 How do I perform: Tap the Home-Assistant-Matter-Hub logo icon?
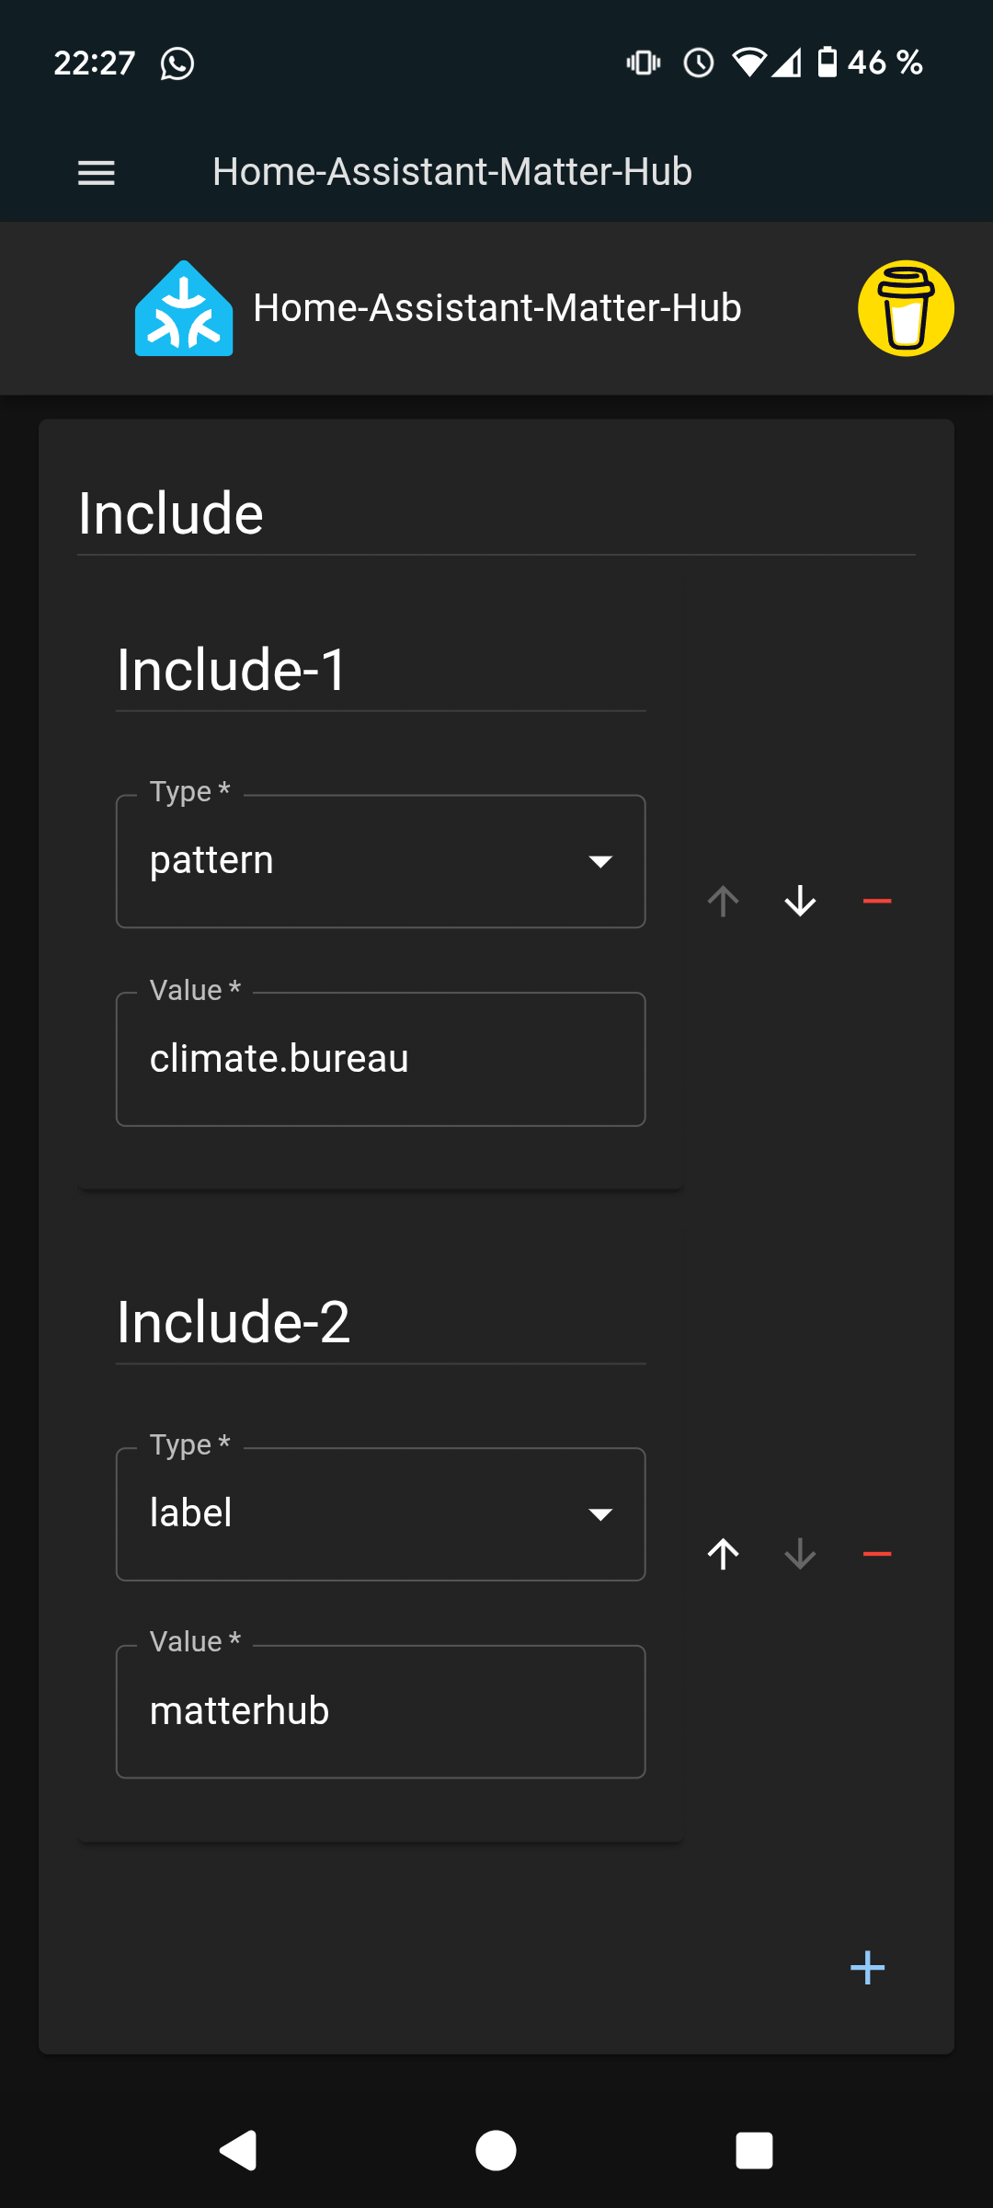click(x=184, y=308)
